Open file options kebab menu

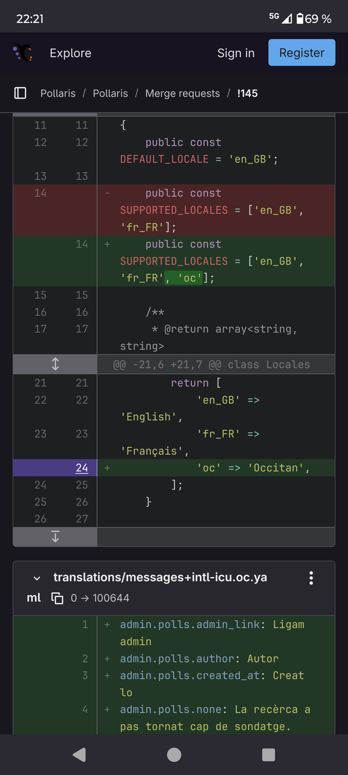click(311, 578)
